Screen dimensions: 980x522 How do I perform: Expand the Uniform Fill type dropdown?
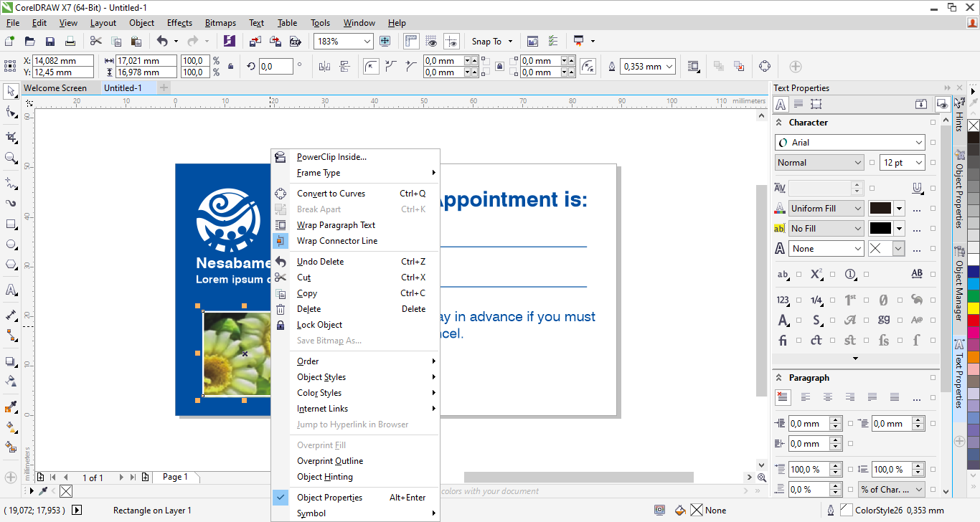[x=857, y=209]
